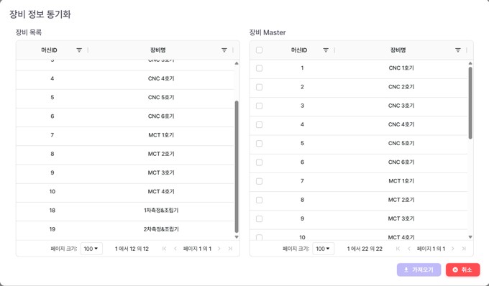Sort by 머신ID header in 장비 Master
489x286 pixels.
[x=299, y=50]
